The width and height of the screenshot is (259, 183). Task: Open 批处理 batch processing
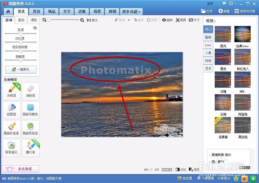185,178
